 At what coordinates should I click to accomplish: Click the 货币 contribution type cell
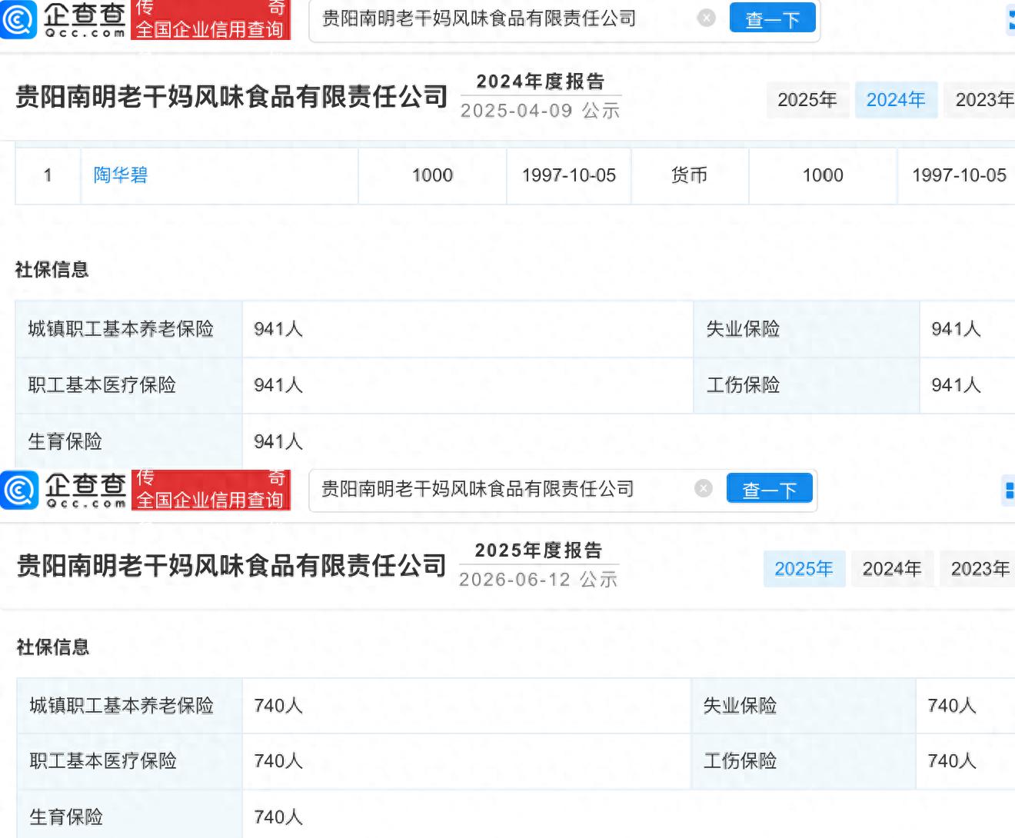pos(689,175)
